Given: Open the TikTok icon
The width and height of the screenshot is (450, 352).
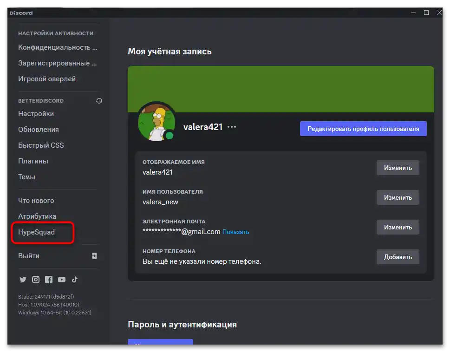Looking at the screenshot, I should click(75, 280).
